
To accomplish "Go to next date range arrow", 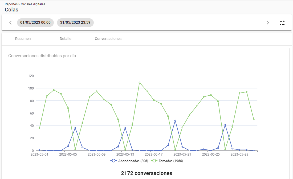I will tap(268, 23).
